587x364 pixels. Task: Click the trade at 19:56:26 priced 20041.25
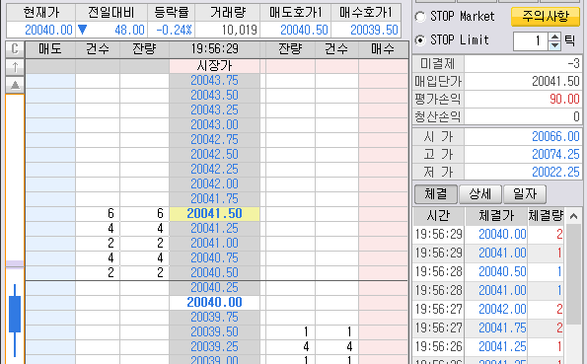click(x=489, y=347)
